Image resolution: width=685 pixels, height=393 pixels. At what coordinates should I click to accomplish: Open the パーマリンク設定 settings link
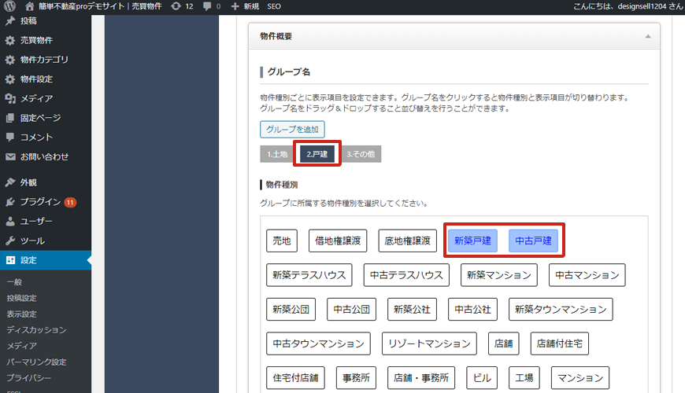coord(35,362)
